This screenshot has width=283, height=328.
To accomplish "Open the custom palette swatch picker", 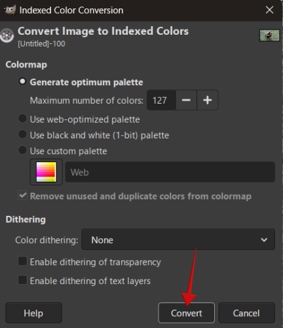I will [x=47, y=172].
